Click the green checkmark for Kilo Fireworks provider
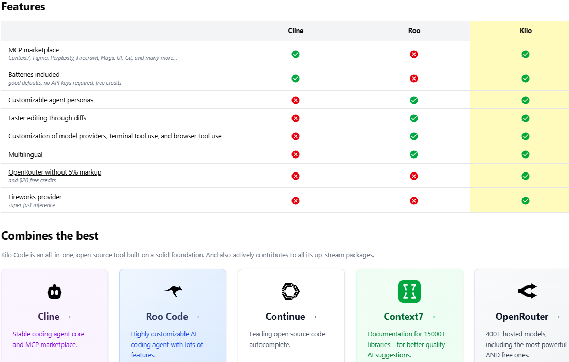The height and width of the screenshot is (362, 569). coord(526,200)
